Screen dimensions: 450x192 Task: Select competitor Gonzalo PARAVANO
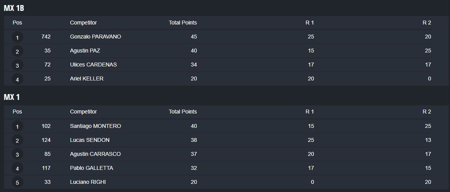[x=95, y=37]
